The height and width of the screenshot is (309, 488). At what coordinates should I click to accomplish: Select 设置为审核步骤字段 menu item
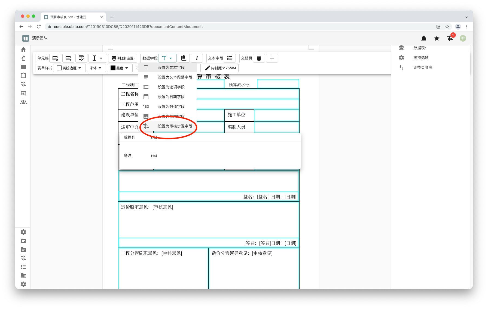tap(175, 126)
